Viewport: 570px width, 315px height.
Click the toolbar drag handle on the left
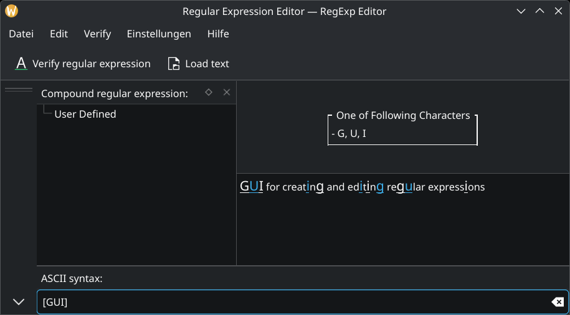[19, 90]
